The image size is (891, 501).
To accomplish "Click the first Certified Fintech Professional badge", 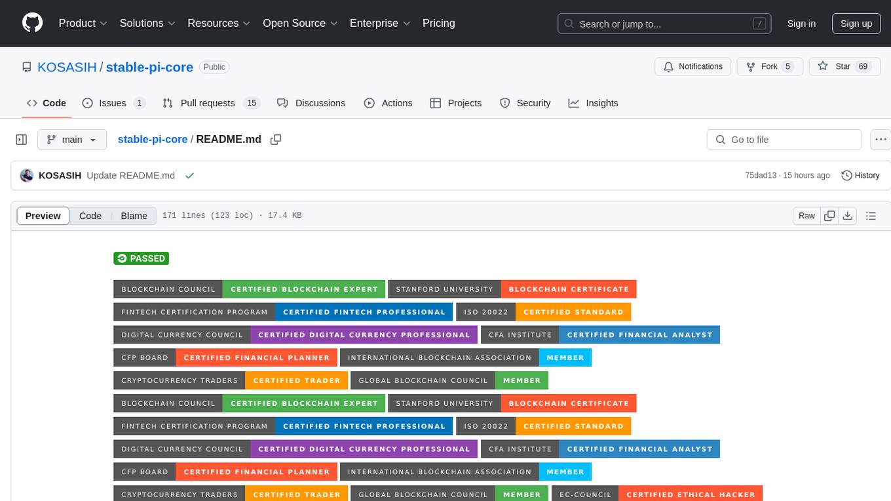I will pos(283,312).
